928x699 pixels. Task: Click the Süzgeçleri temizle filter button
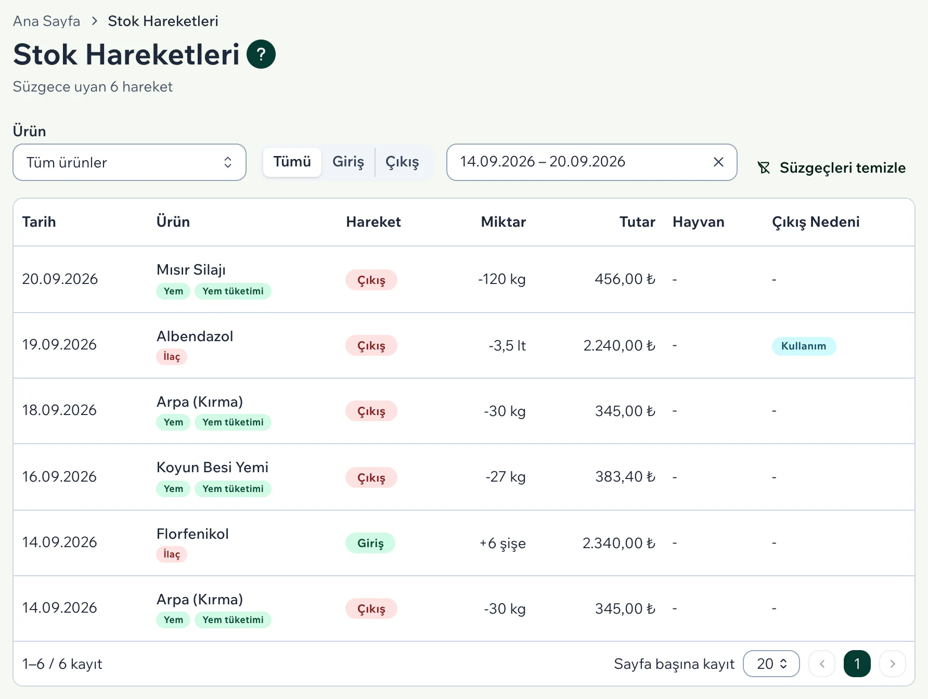pyautogui.click(x=831, y=167)
